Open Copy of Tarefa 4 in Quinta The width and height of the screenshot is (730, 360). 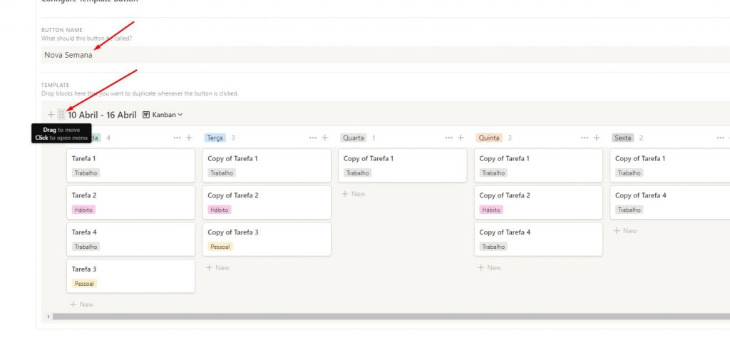pyautogui.click(x=539, y=239)
